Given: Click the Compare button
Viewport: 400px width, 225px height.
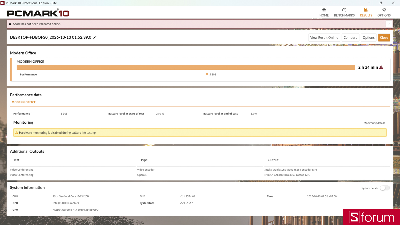Looking at the screenshot, I should (x=350, y=38).
